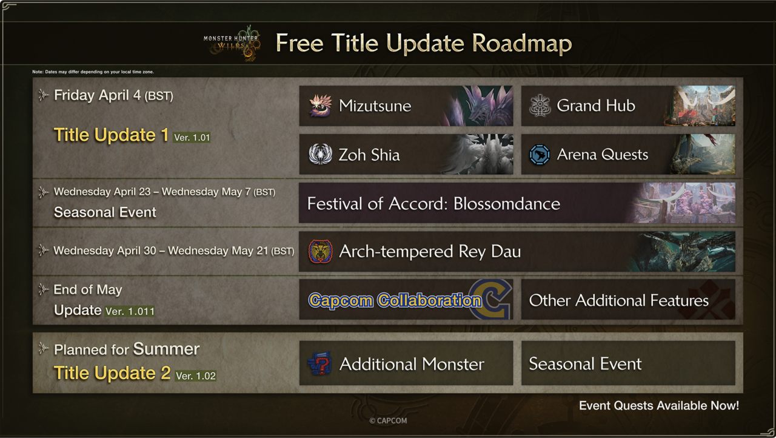Screen dimensions: 776x438
Task: Click the Arena Quests blue icon
Action: pyautogui.click(x=540, y=155)
